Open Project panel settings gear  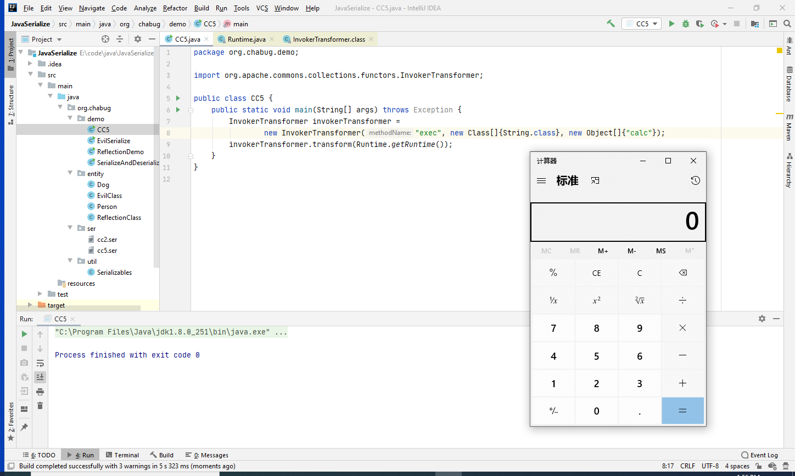click(x=138, y=39)
